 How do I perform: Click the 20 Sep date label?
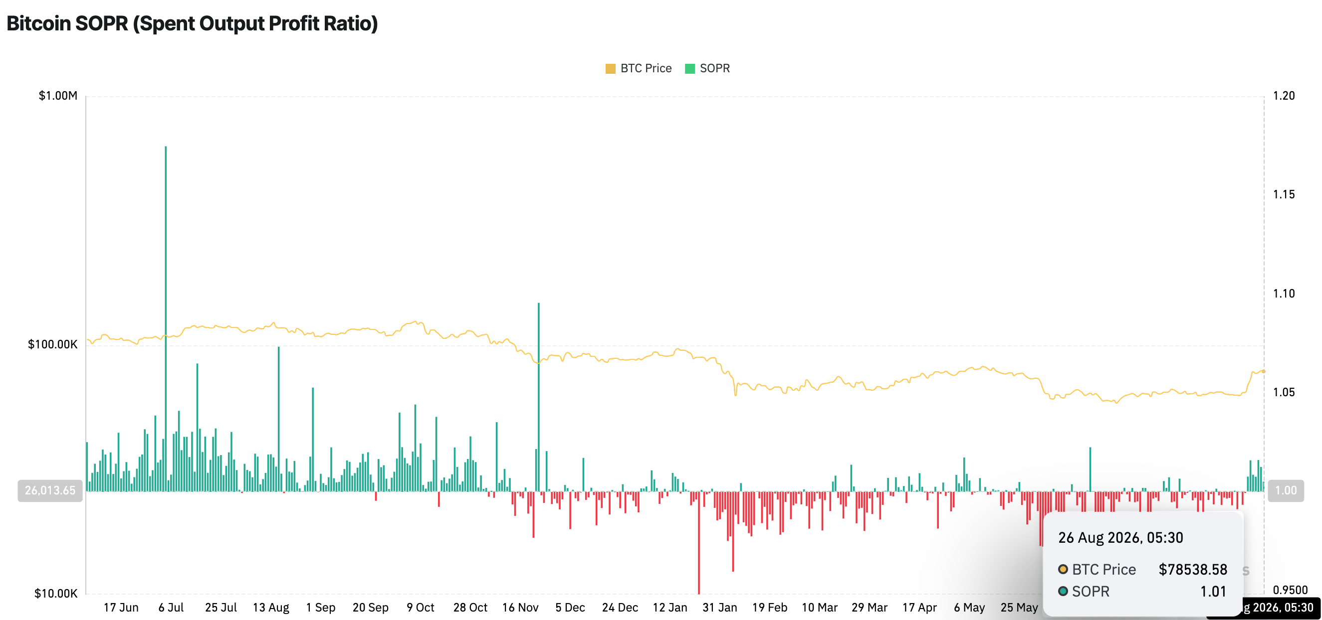(371, 608)
